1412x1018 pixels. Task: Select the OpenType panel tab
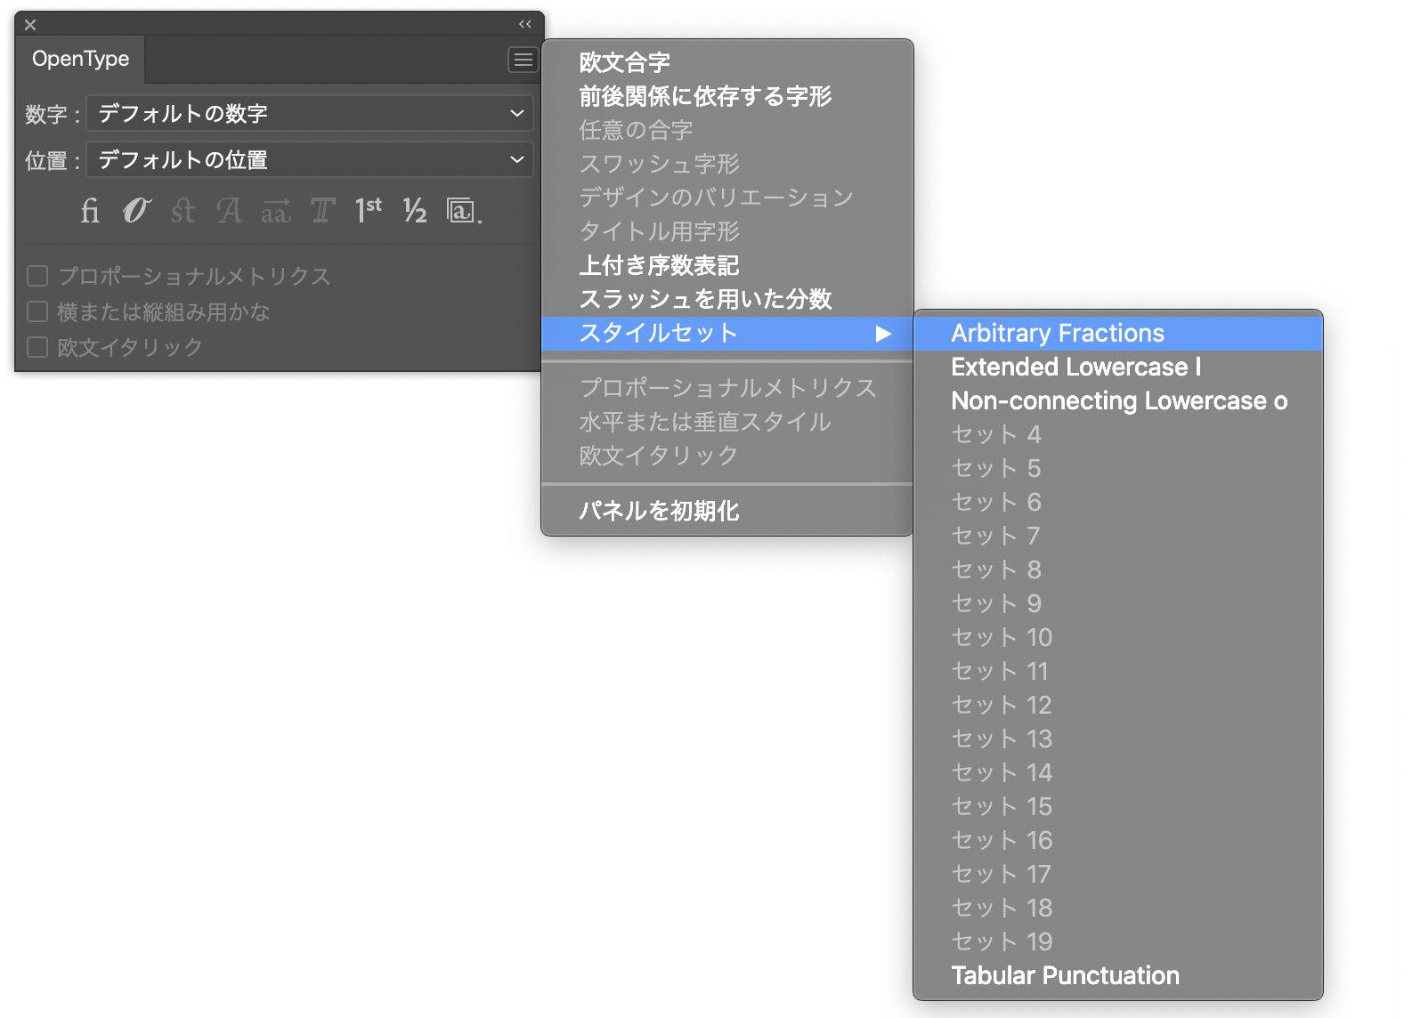point(81,60)
